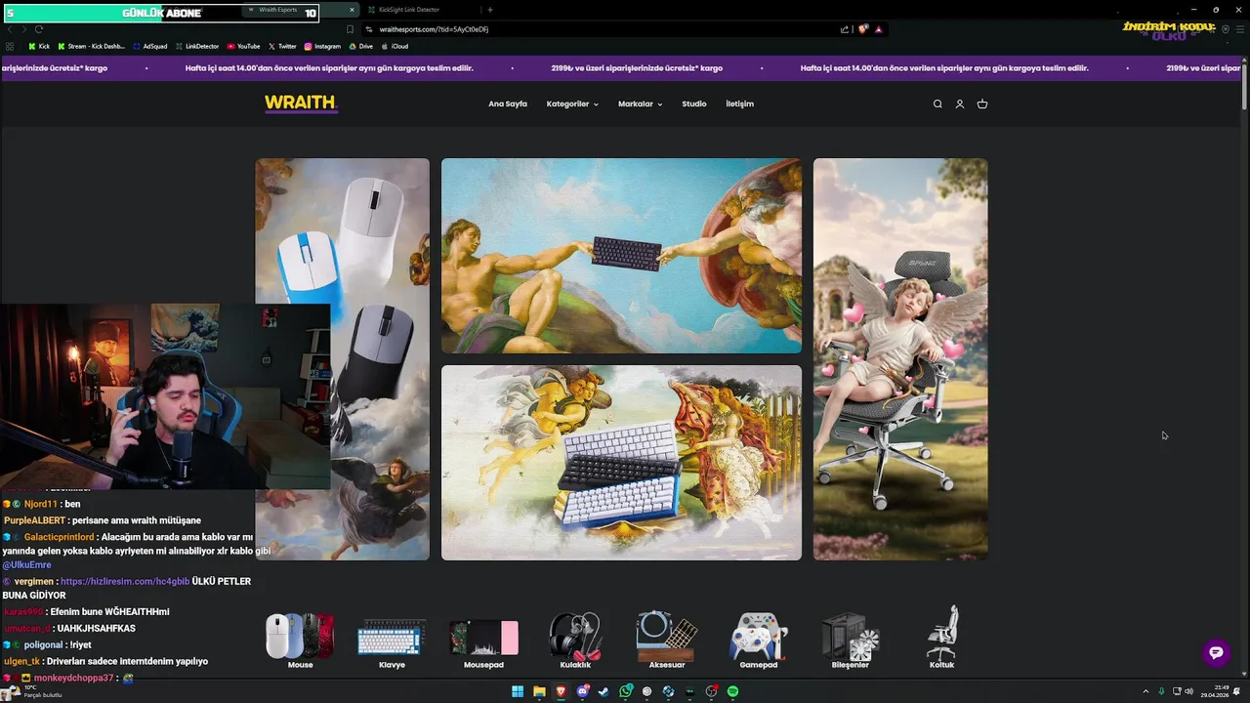The width and height of the screenshot is (1250, 703).
Task: Open the stacked keyboards painting banner
Action: click(x=621, y=463)
